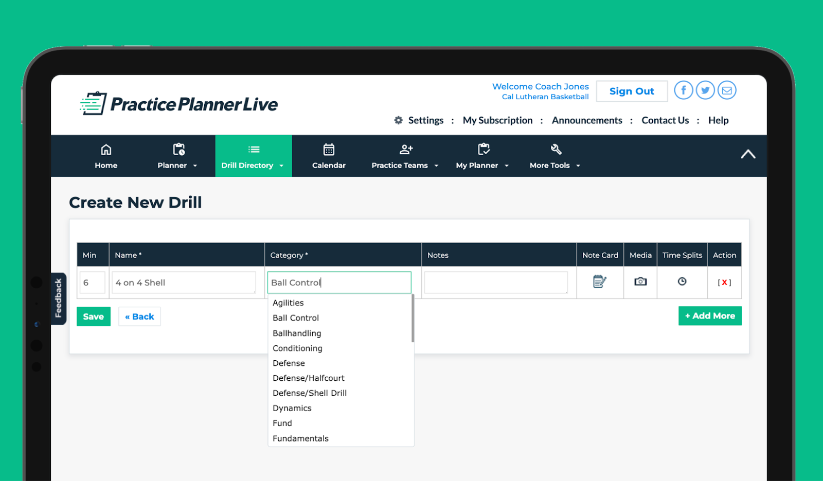Open the Time Splits clock icon
The width and height of the screenshot is (823, 481).
(682, 282)
